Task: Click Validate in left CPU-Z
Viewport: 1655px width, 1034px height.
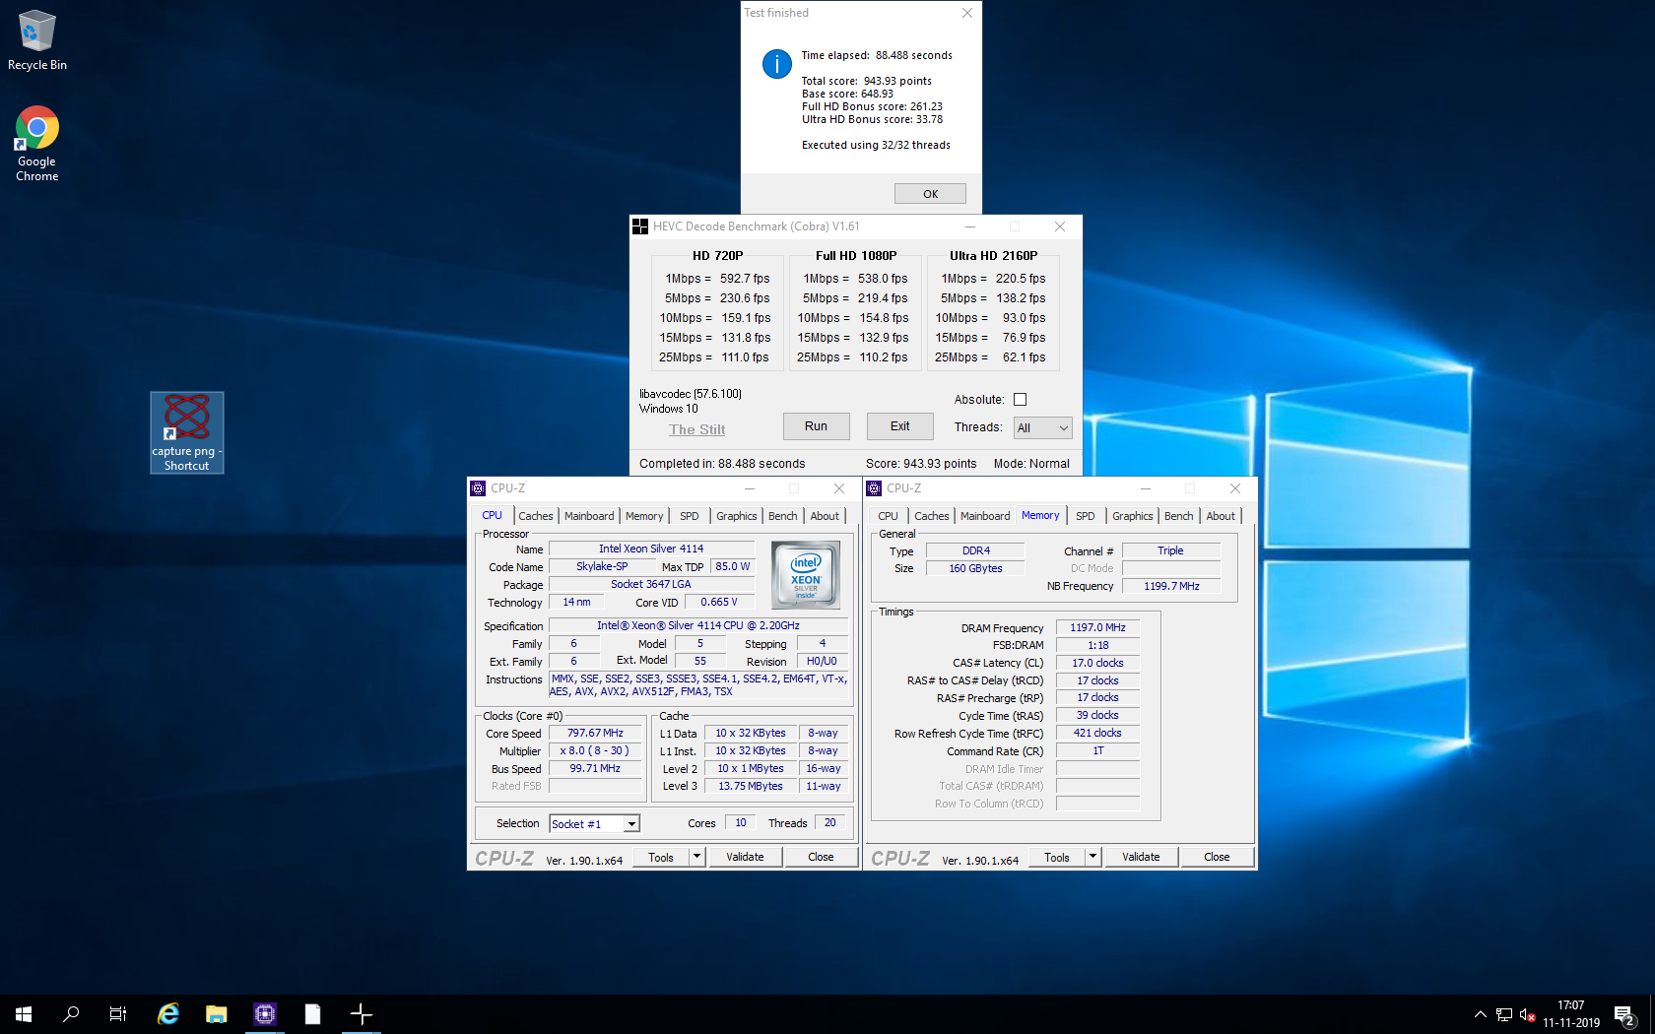Action: tap(745, 858)
